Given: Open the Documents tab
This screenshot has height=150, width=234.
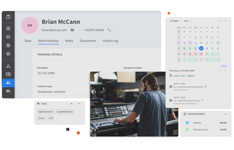Looking at the screenshot, I should coord(88,41).
